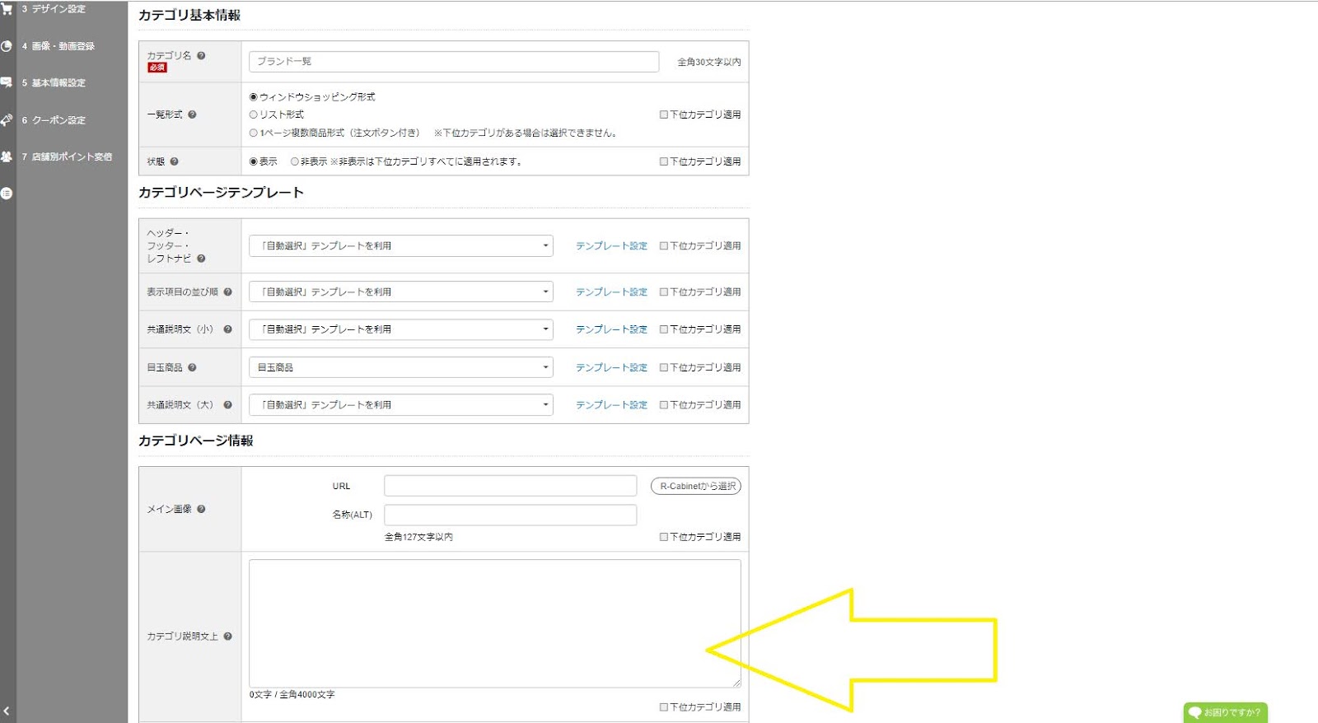Collapse sidebar with bottom-left chevron arrow
The width and height of the screenshot is (1318, 723).
coord(7,711)
